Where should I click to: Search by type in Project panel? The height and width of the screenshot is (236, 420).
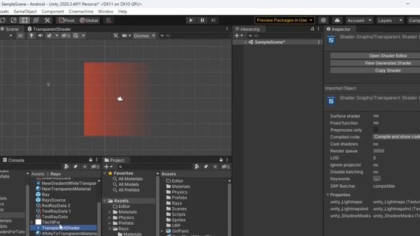click(197, 167)
